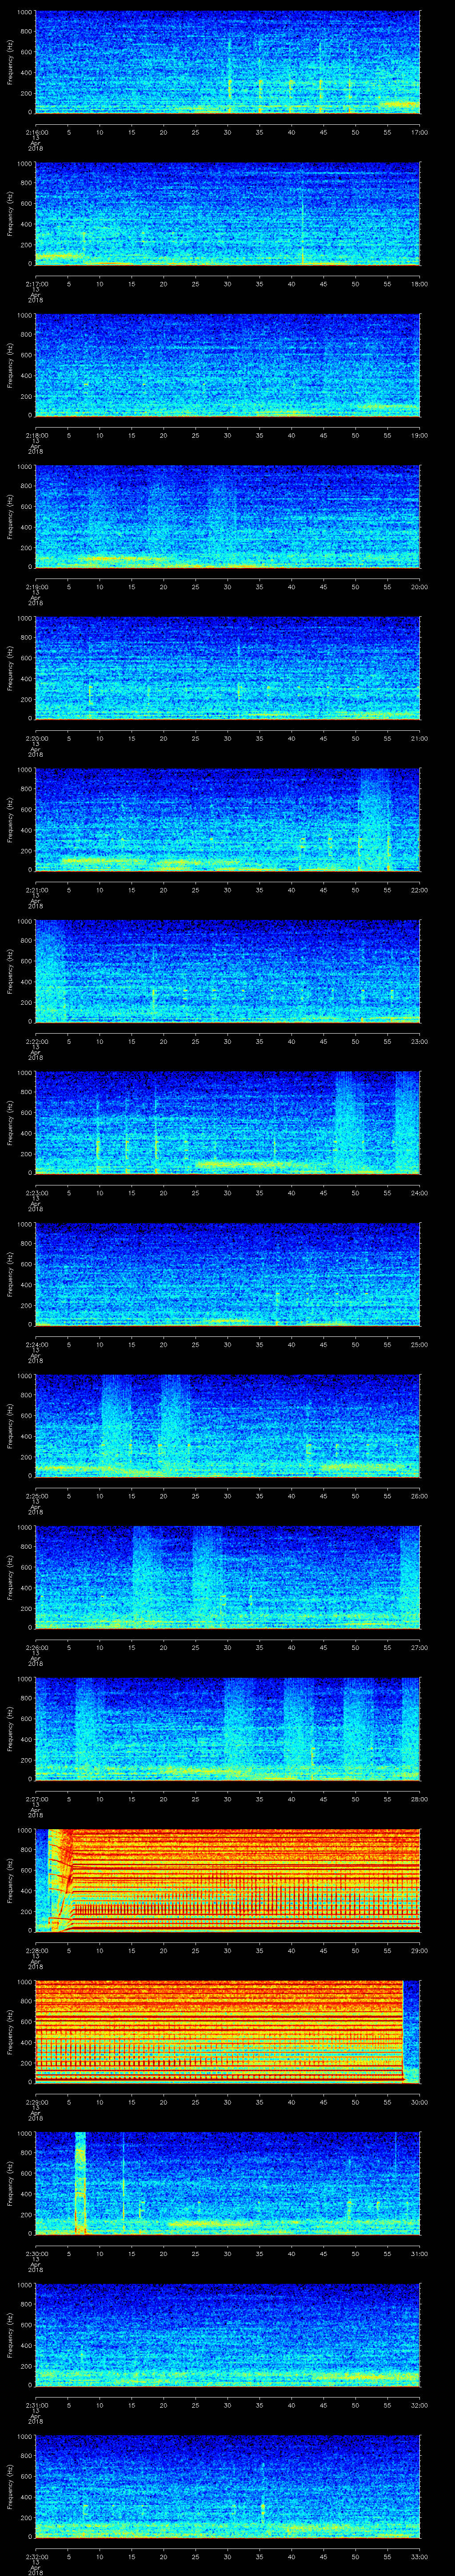This screenshot has height=2576, width=455.
Task: Click the 2:24:00 time axis label
Action: 36,1344
